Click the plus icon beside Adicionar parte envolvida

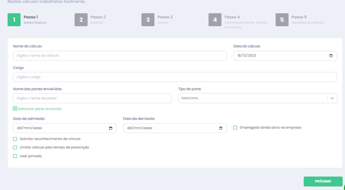pos(15,109)
